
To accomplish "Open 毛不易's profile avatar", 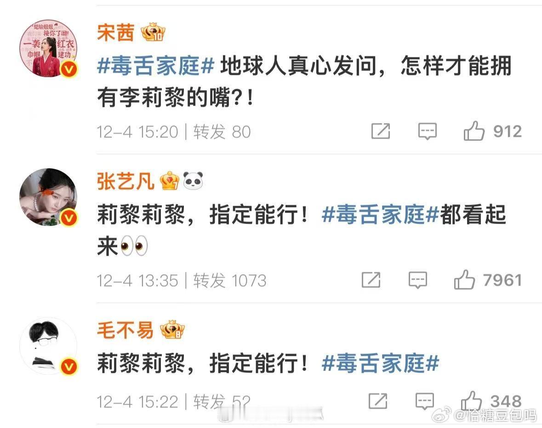I will [x=48, y=346].
